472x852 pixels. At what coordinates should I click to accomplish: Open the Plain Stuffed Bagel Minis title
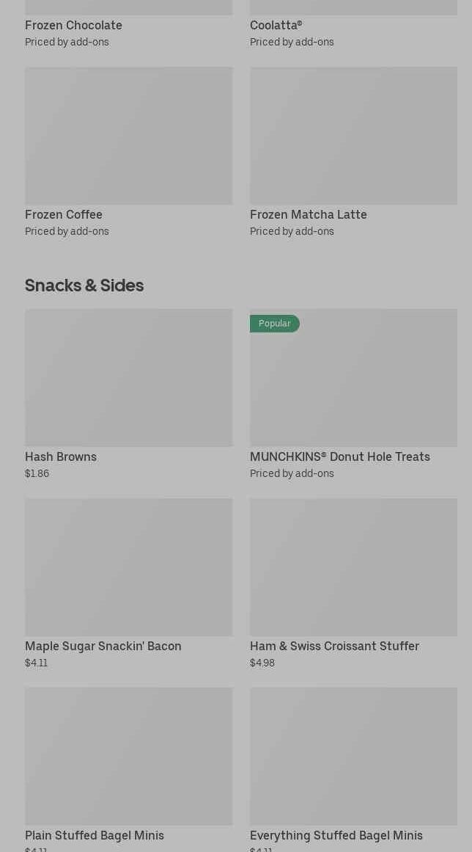pos(95,836)
